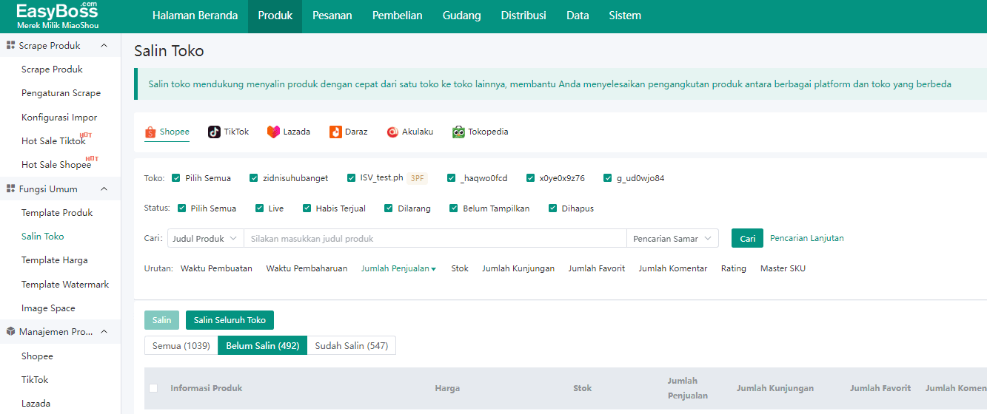The image size is (987, 414).
Task: Click the Akulaku platform icon
Action: (x=392, y=132)
